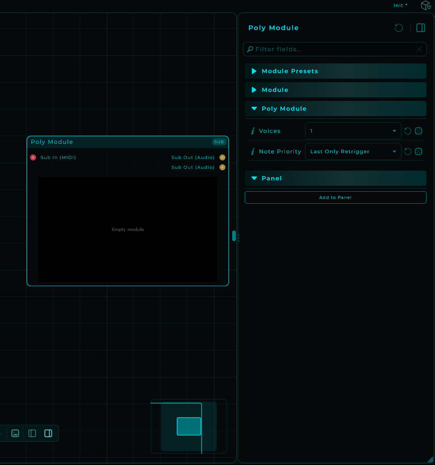Open the 3D cube icon at top right

pyautogui.click(x=426, y=5)
